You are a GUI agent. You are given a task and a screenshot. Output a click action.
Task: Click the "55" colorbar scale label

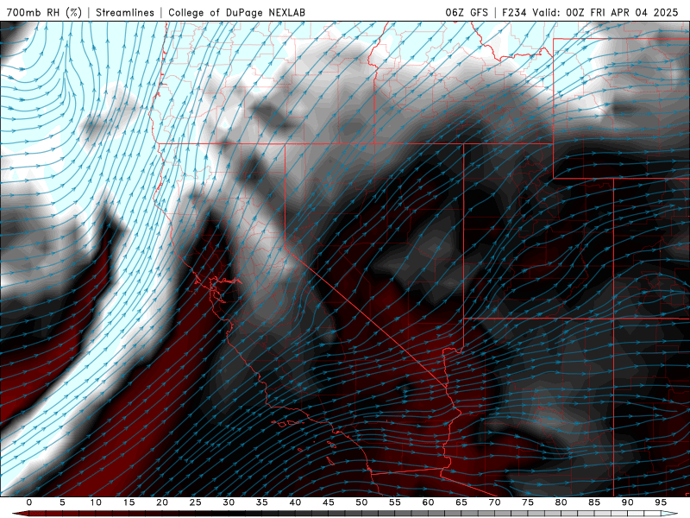[395, 502]
